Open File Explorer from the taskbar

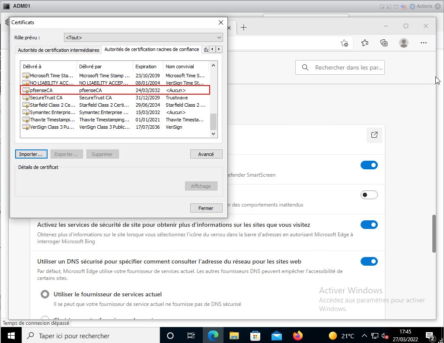234,336
